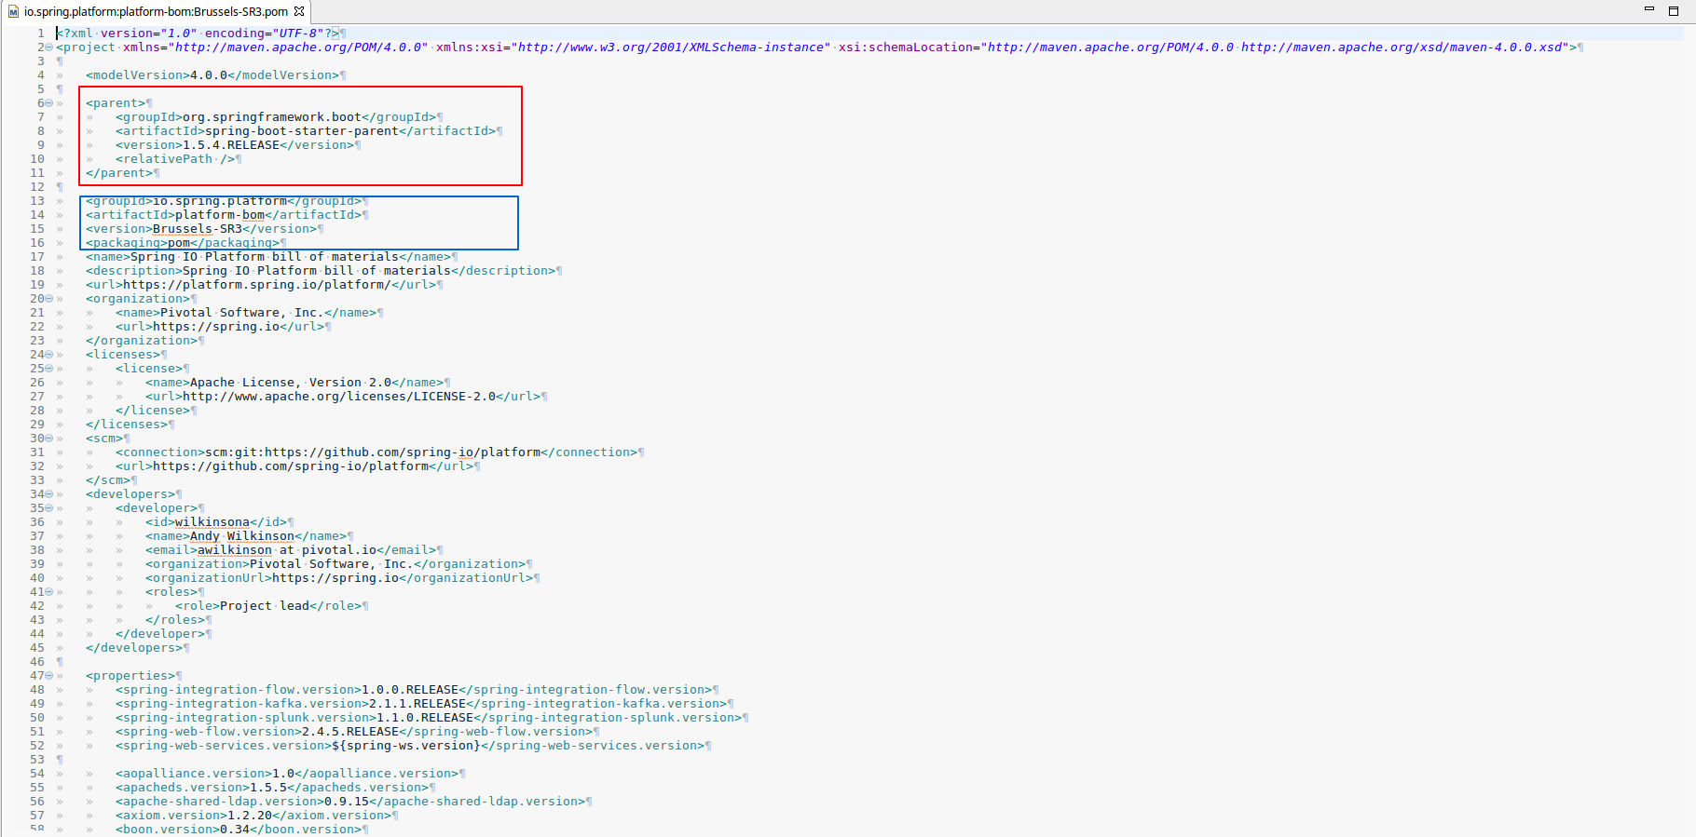Minimize the editor area

pos(1648,9)
